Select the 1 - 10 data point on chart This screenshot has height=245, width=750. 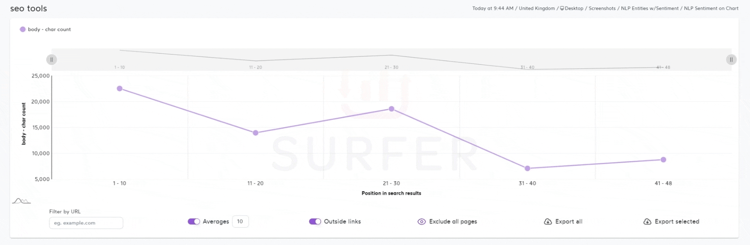[120, 89]
